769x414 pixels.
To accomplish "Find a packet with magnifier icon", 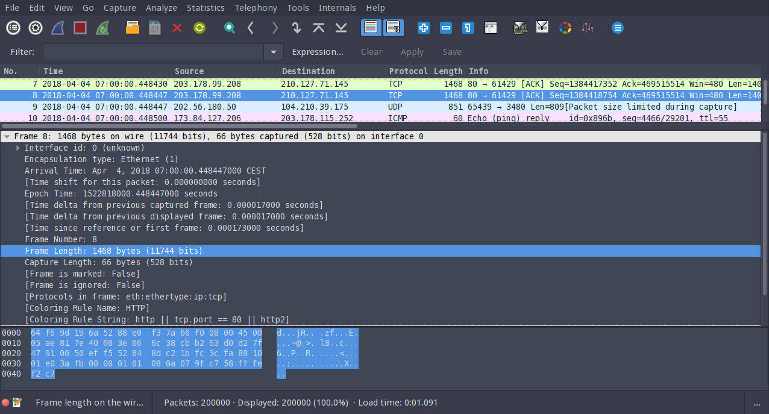I will coord(229,28).
